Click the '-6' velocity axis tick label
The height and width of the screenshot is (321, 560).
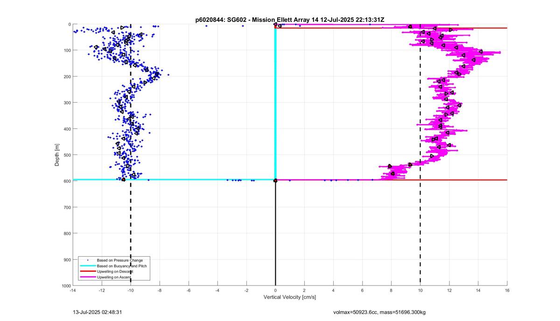[189, 290]
